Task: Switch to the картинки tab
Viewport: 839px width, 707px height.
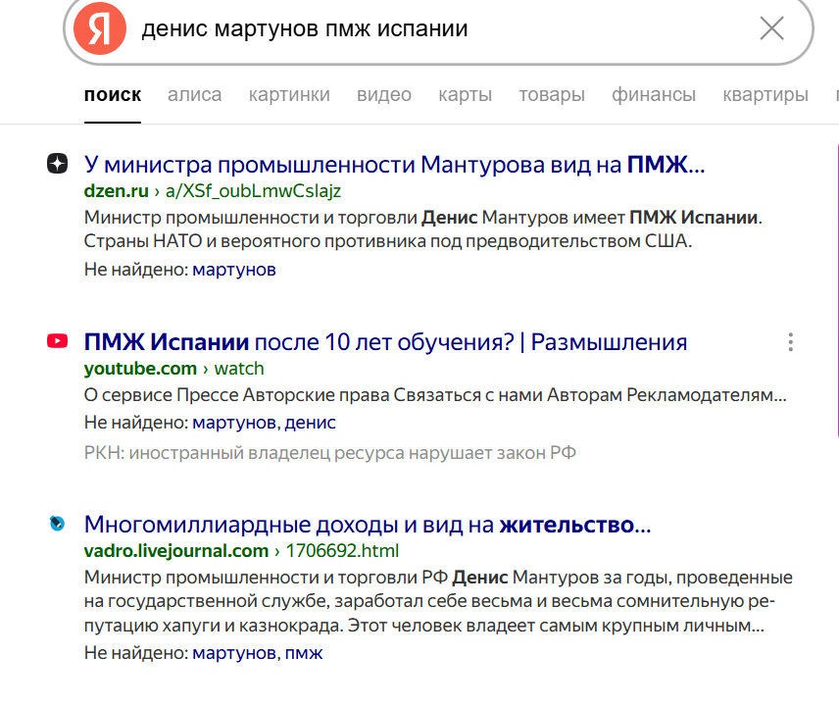Action: click(x=289, y=95)
